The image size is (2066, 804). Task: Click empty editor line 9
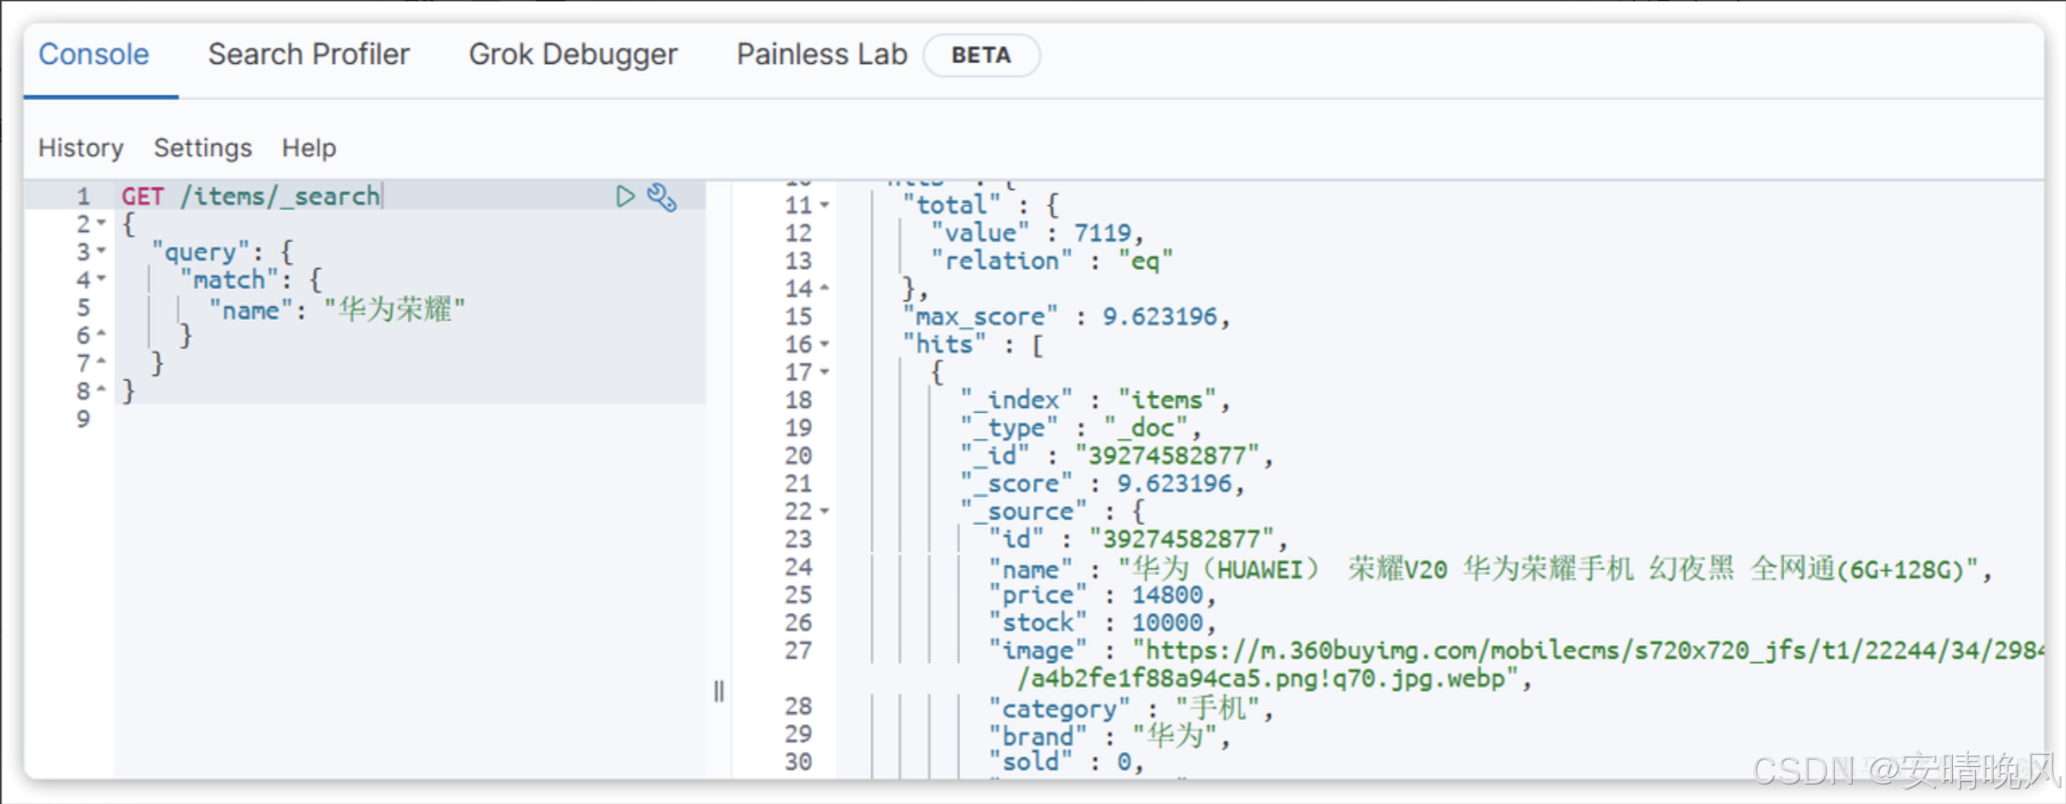[410, 419]
